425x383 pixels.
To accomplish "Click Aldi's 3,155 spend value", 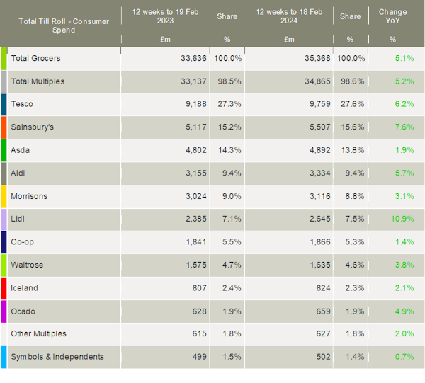I will 196,173.
